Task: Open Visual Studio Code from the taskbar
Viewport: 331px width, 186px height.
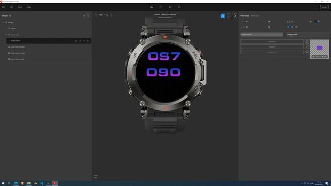Action: [x=42, y=183]
